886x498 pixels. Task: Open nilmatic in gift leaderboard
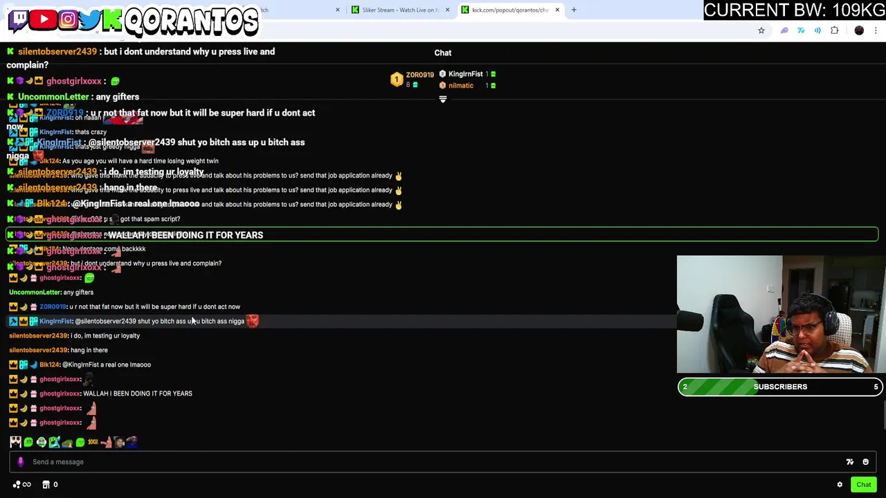click(x=461, y=86)
